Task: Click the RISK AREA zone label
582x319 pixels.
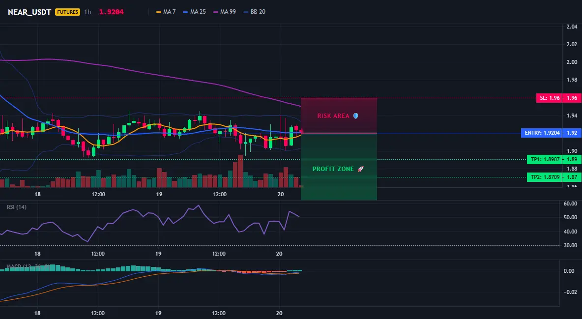Action: click(333, 116)
